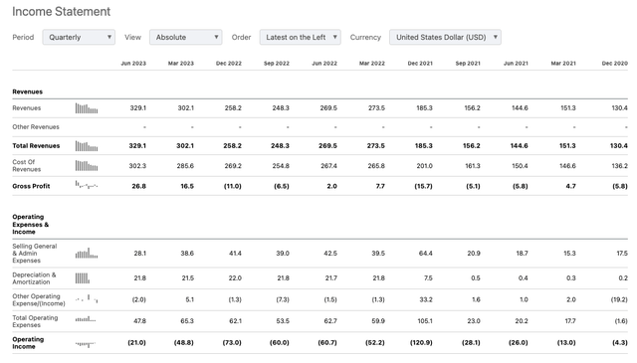The height and width of the screenshot is (363, 637).
Task: Click the Operating Expenses & Income section heading
Action: point(31,224)
